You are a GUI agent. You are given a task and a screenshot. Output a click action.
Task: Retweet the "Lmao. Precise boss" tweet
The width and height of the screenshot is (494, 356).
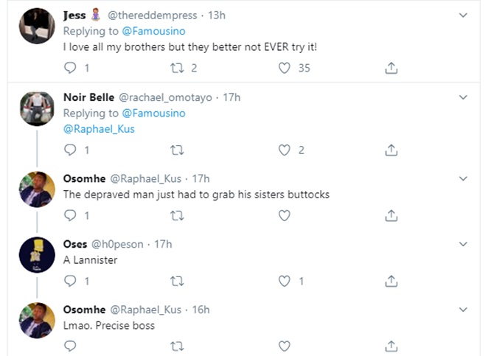177,345
